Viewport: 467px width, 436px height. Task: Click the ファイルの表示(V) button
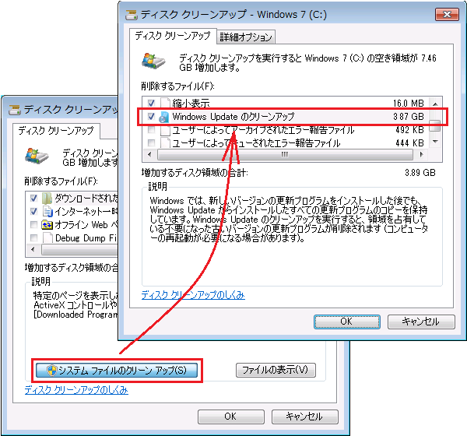point(276,370)
